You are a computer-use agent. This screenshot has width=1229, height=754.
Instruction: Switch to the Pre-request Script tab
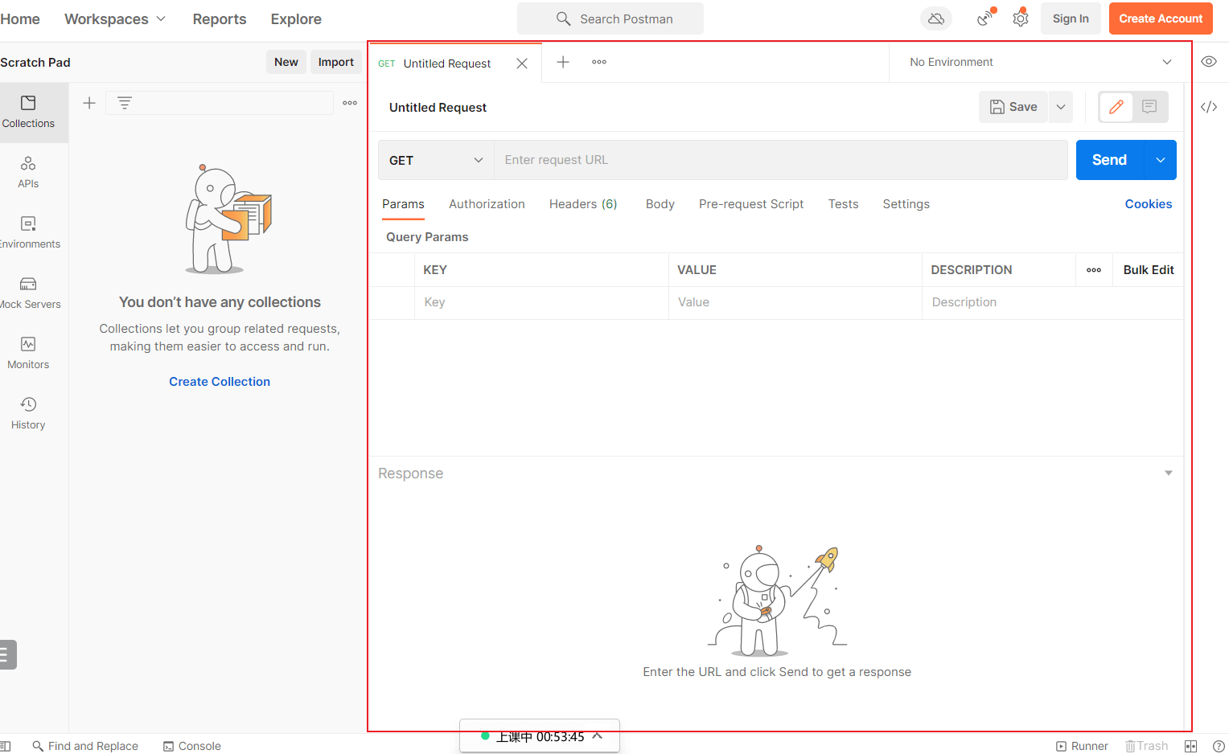pyautogui.click(x=751, y=204)
